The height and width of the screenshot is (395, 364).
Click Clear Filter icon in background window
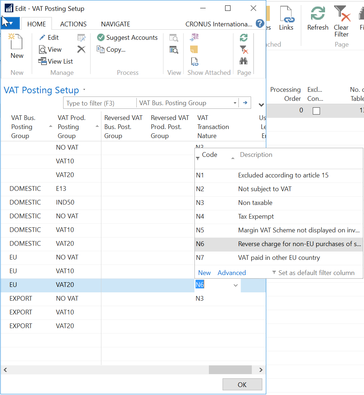tap(342, 14)
